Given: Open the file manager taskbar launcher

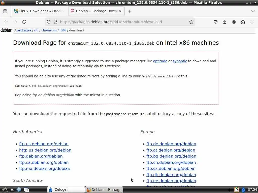Looking at the screenshot, I should click(12, 190).
